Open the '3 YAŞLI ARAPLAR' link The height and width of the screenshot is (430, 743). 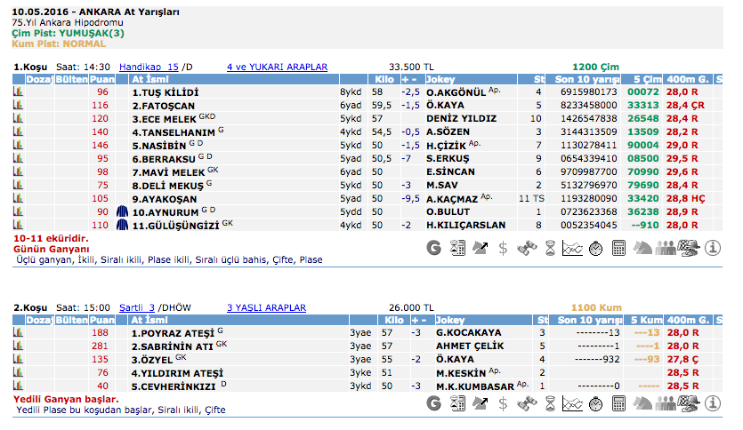pos(266,307)
